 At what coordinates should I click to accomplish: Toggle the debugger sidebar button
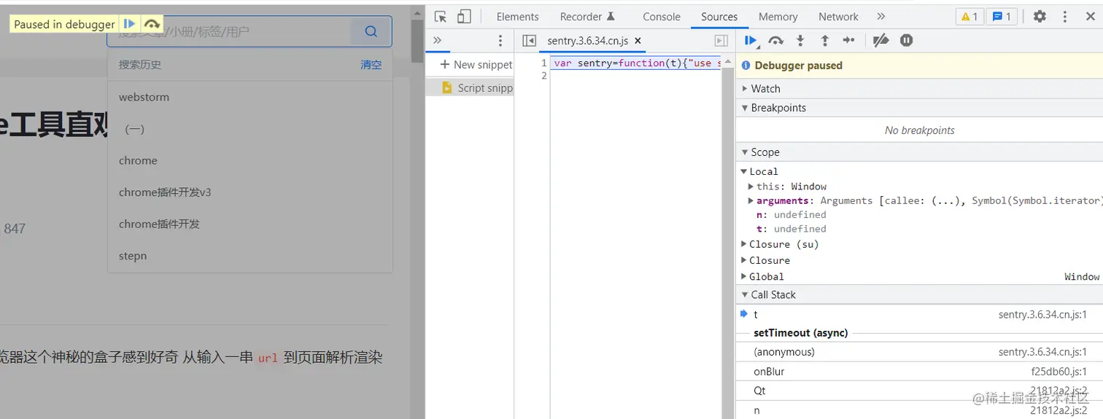[x=721, y=41]
